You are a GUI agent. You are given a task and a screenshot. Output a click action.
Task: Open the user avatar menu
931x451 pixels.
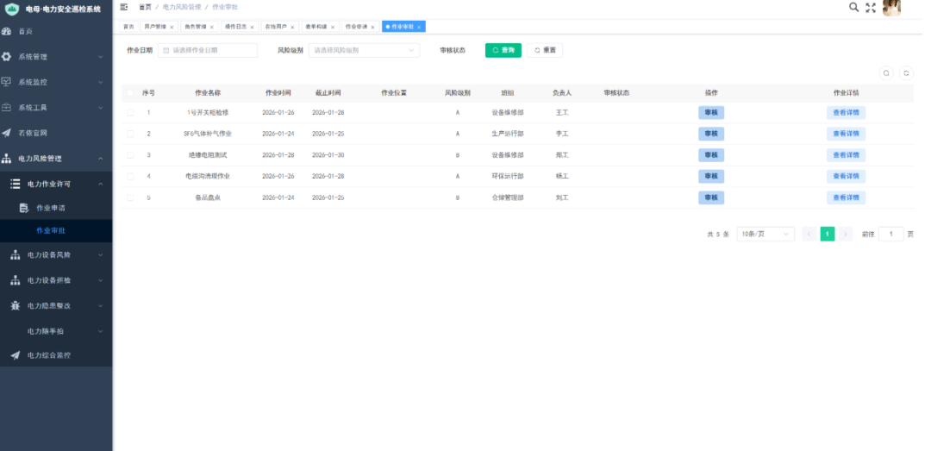click(x=891, y=8)
